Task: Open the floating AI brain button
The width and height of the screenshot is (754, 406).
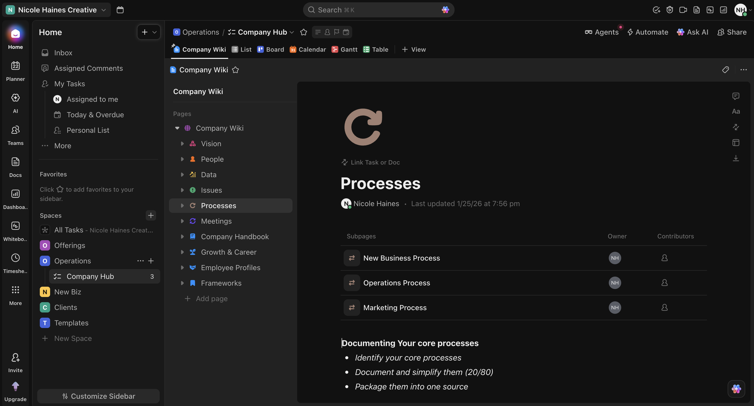Action: click(736, 389)
